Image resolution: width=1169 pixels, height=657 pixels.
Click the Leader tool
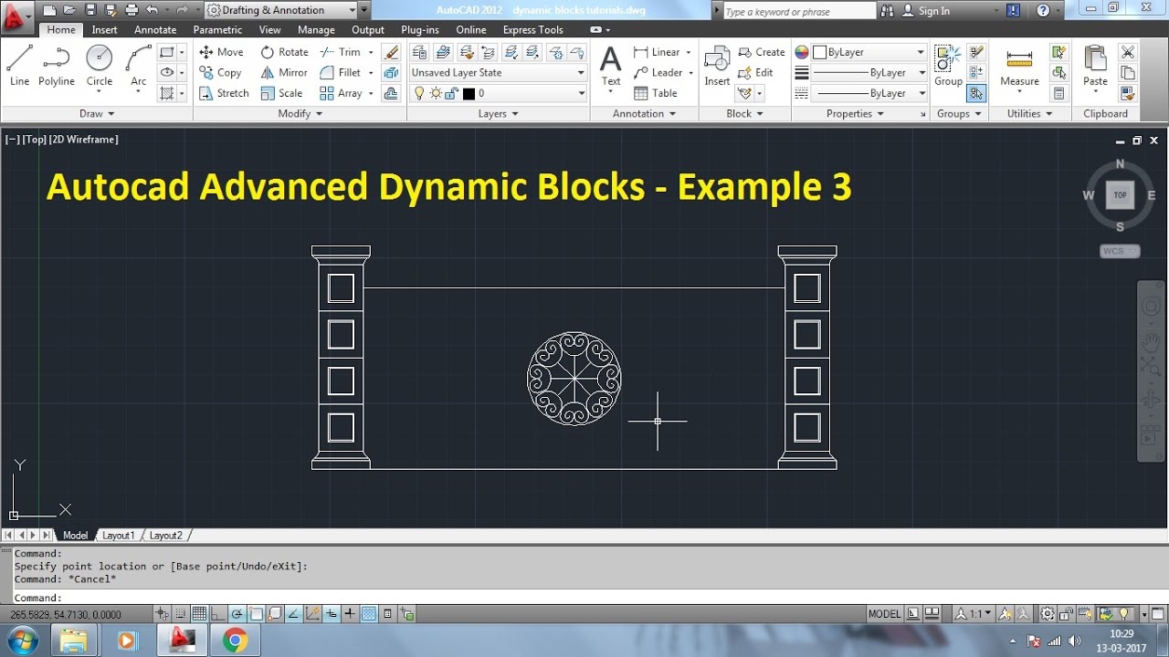(x=658, y=72)
